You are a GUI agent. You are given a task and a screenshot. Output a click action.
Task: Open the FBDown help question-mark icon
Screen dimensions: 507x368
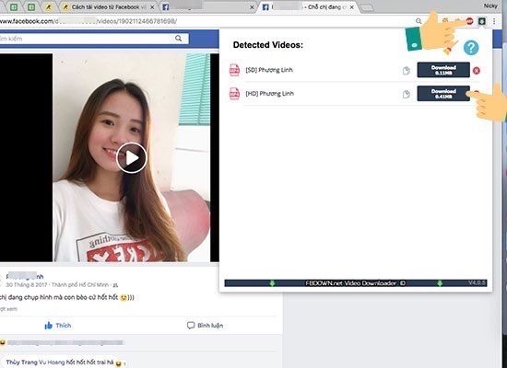point(471,48)
